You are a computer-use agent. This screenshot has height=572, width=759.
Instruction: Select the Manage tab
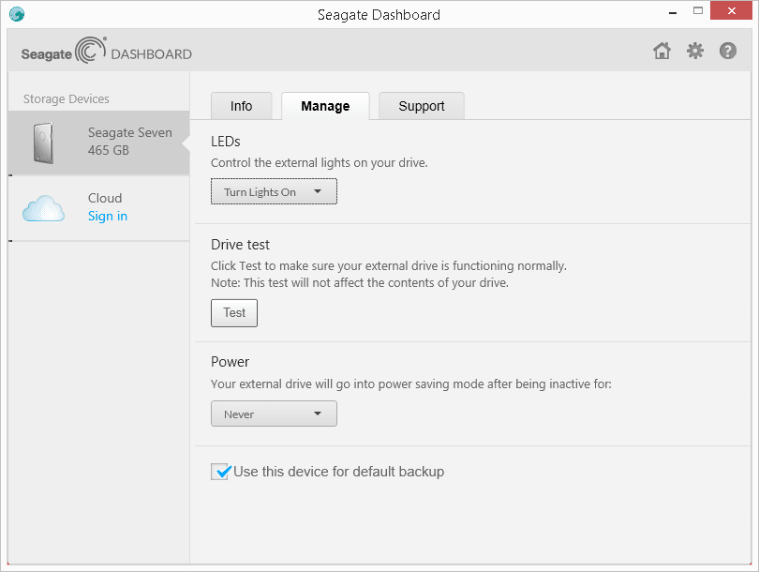(x=325, y=106)
